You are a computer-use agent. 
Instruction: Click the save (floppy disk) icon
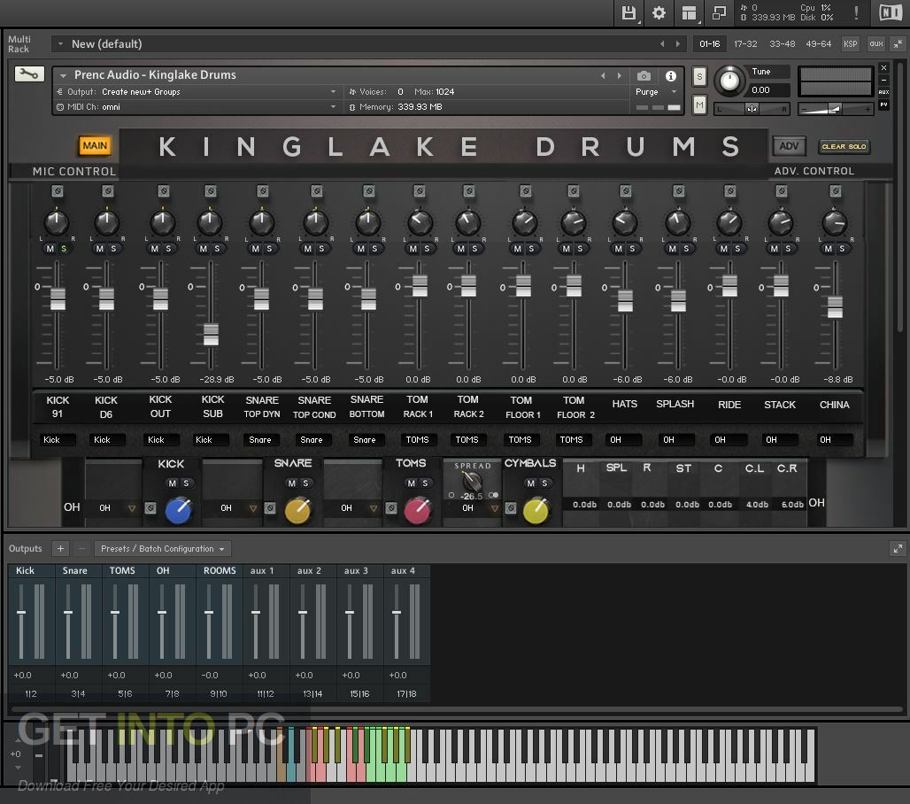(x=629, y=12)
